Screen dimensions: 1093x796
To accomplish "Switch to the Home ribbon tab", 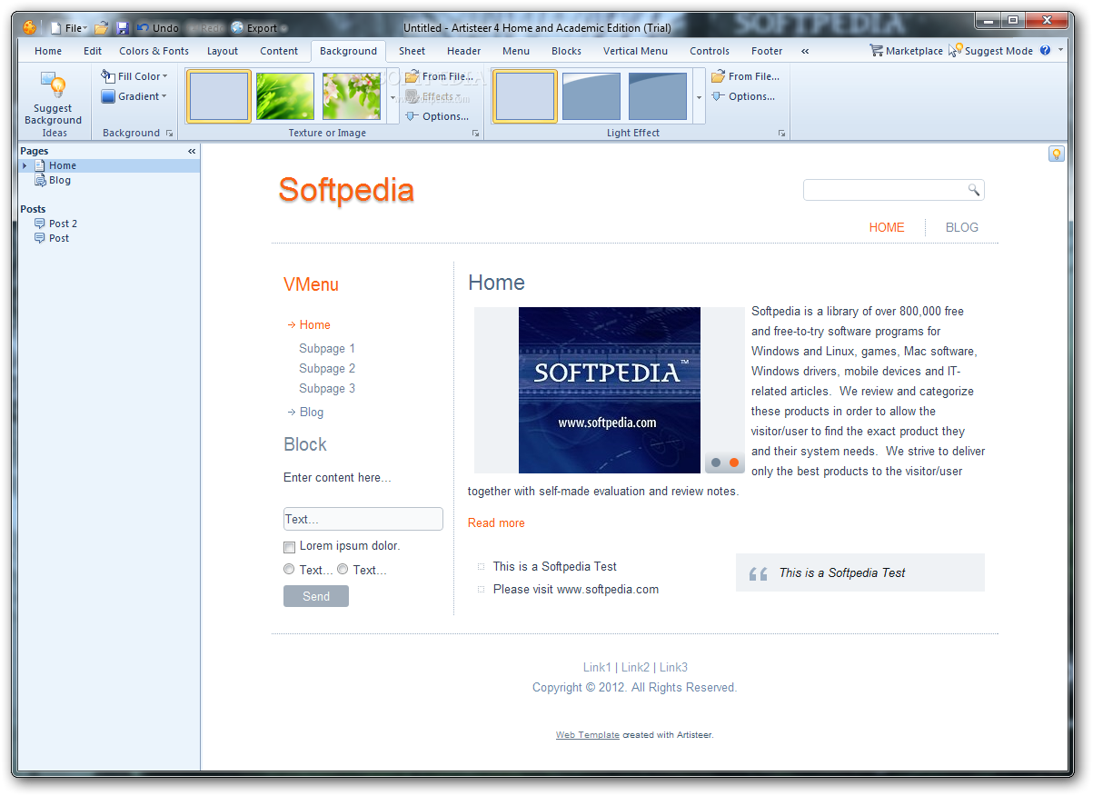I will click(48, 51).
